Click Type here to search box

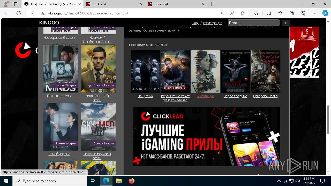point(50,181)
